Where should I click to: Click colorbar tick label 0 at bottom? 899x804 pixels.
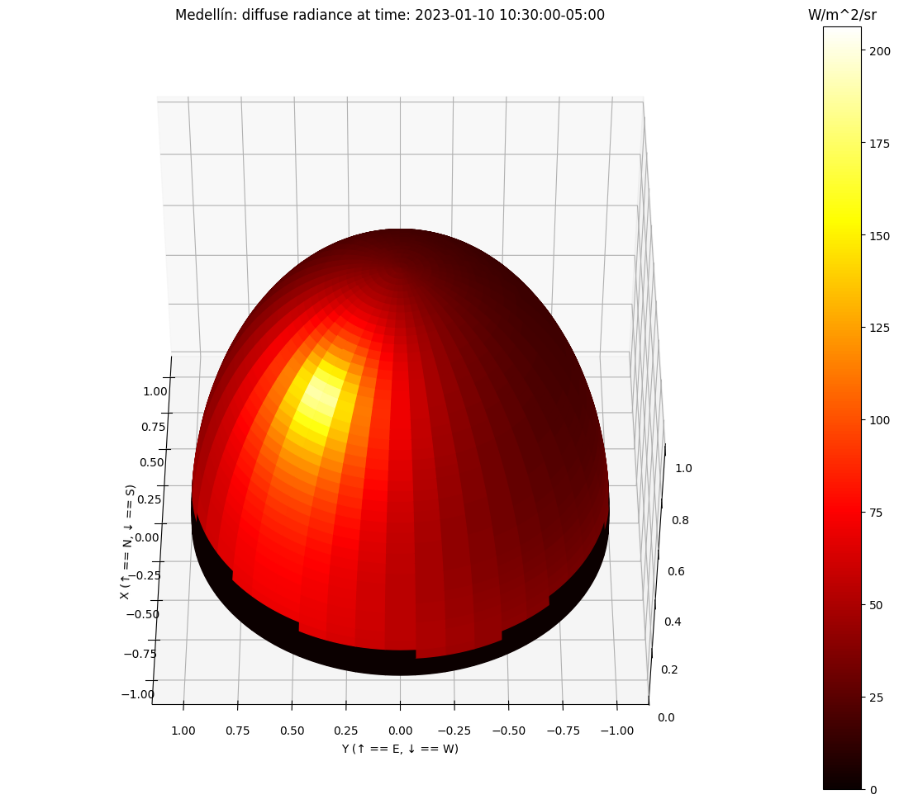tap(873, 790)
